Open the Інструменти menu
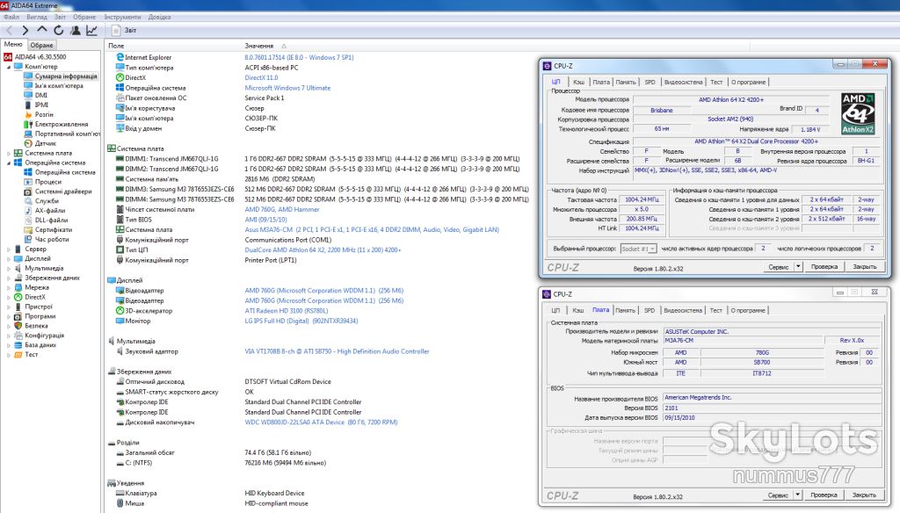Viewport: 900px width, 513px height. [x=122, y=18]
